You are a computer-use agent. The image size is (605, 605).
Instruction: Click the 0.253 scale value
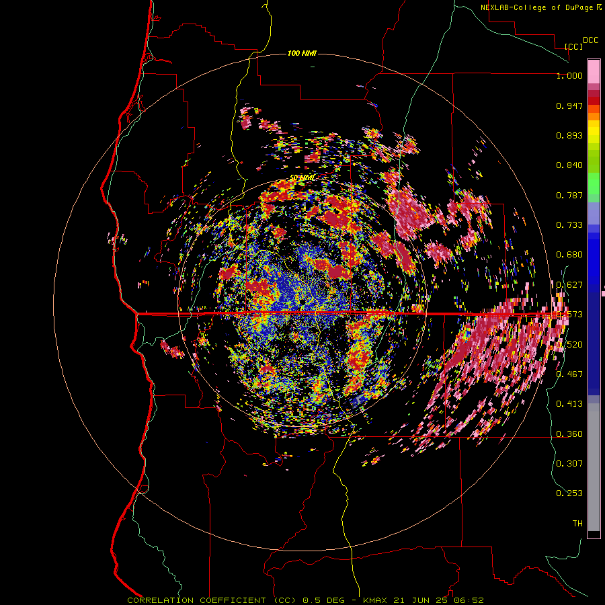569,493
